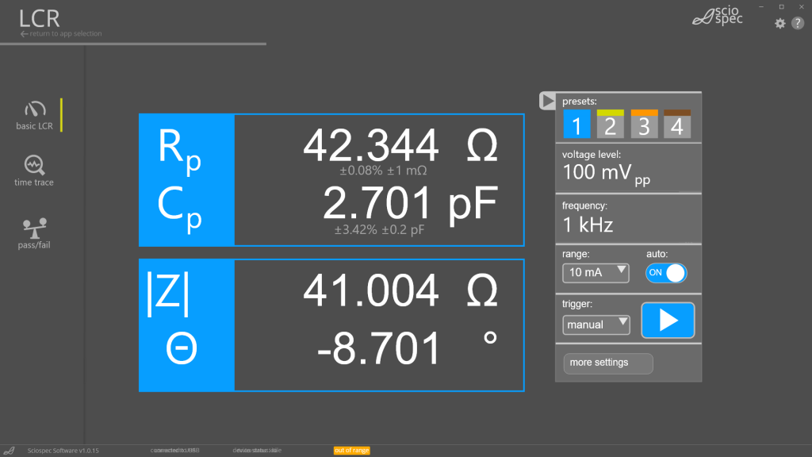Open the pass/fail balance scale icon
The height and width of the screenshot is (457, 812).
click(x=34, y=227)
